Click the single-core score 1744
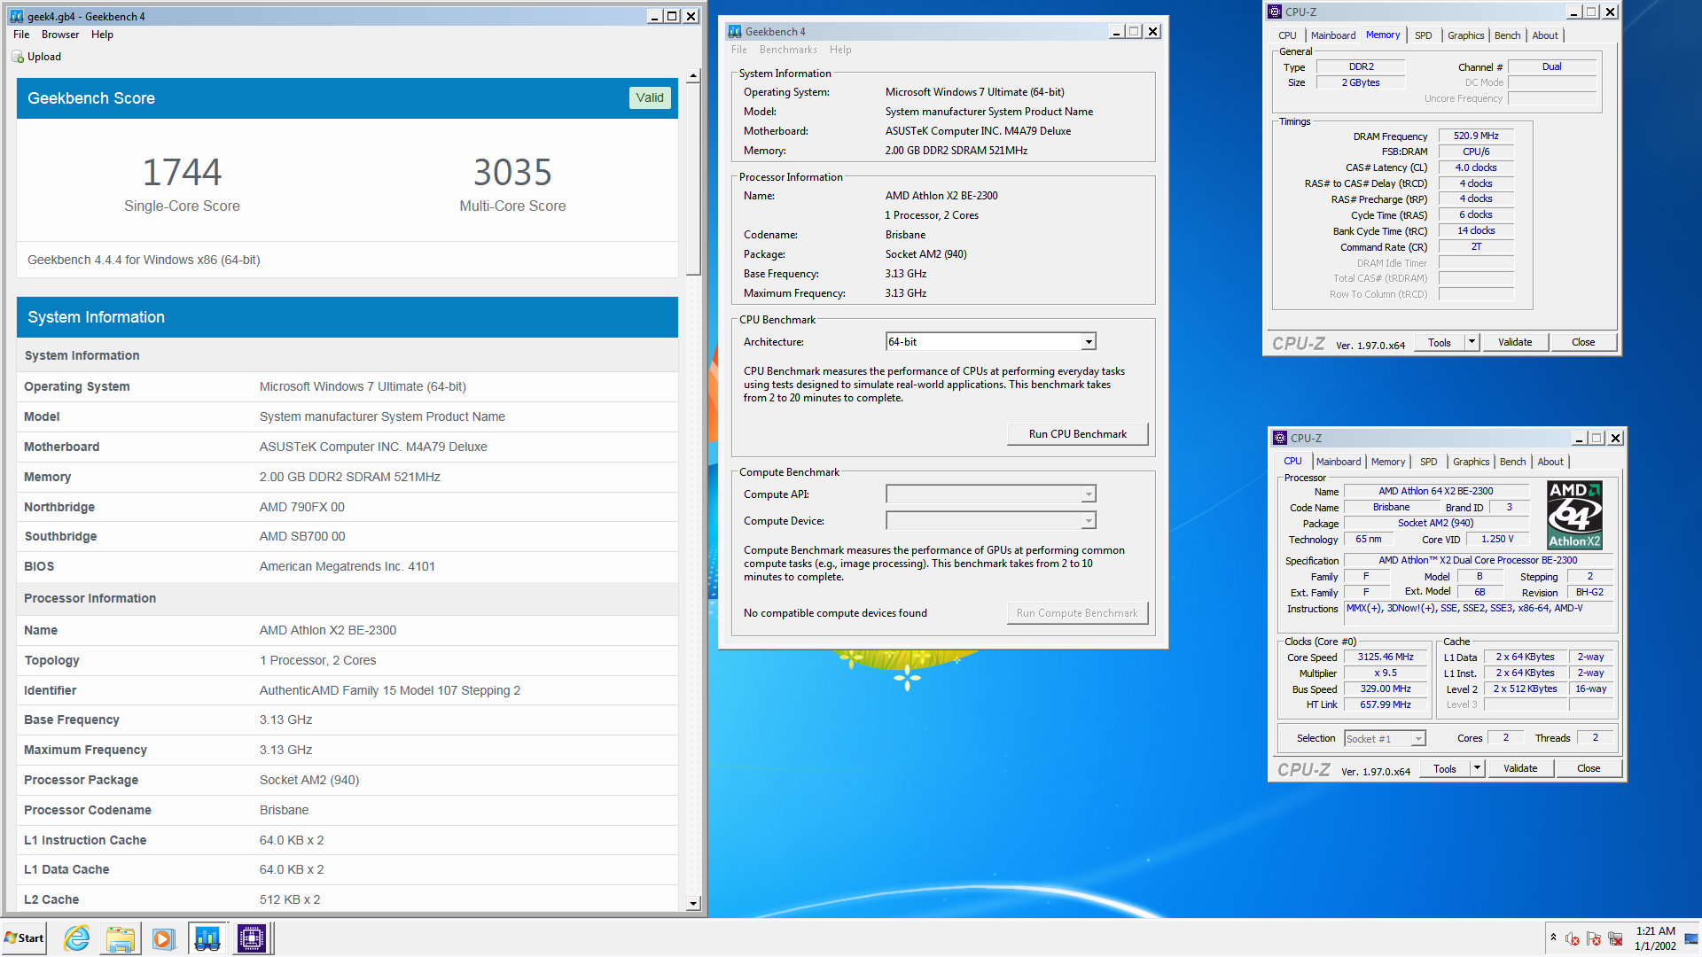 click(182, 172)
